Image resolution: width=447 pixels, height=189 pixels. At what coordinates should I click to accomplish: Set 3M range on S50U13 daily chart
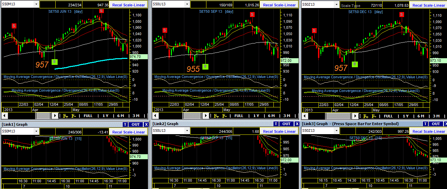pyautogui.click(x=287, y=116)
